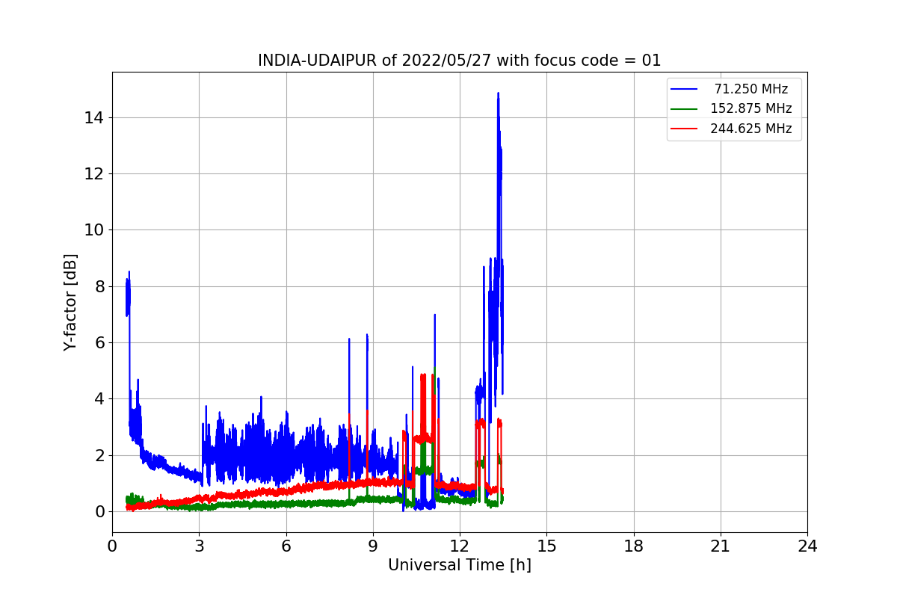Select the 71.250 MHz legend label

(x=751, y=89)
